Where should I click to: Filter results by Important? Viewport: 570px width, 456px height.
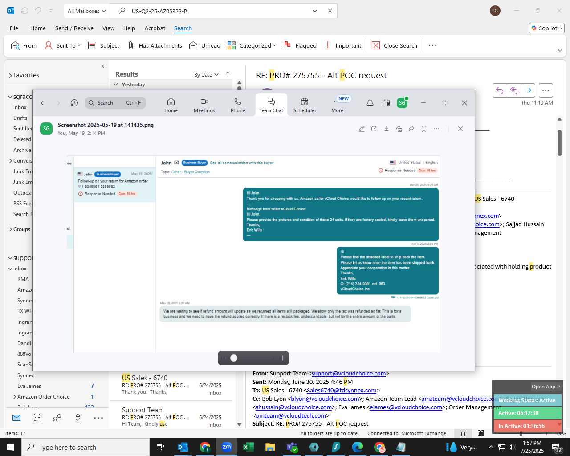coord(343,45)
